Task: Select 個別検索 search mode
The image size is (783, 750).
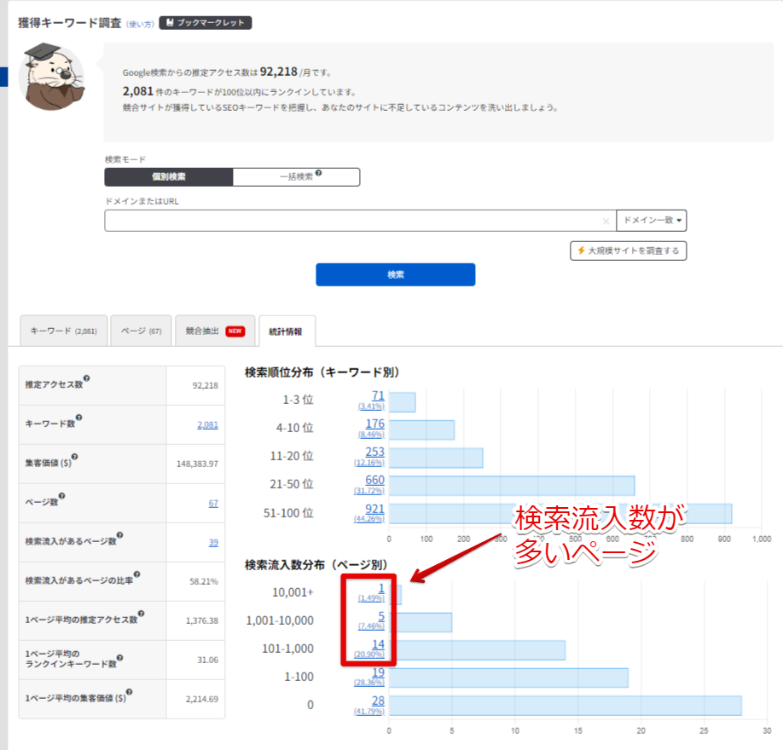Action: (169, 177)
